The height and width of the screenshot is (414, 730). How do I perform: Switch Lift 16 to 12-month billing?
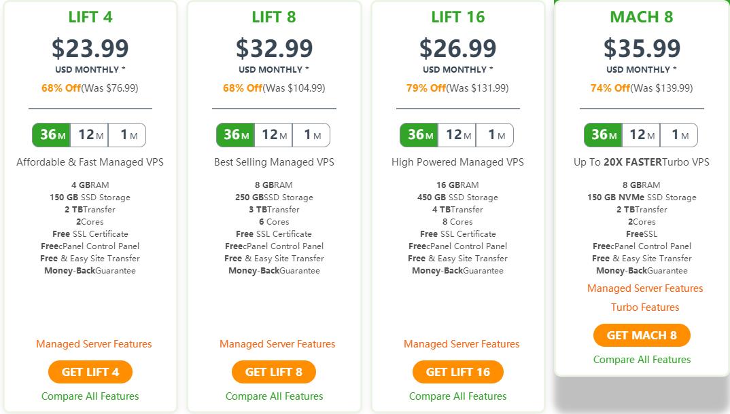coord(457,135)
